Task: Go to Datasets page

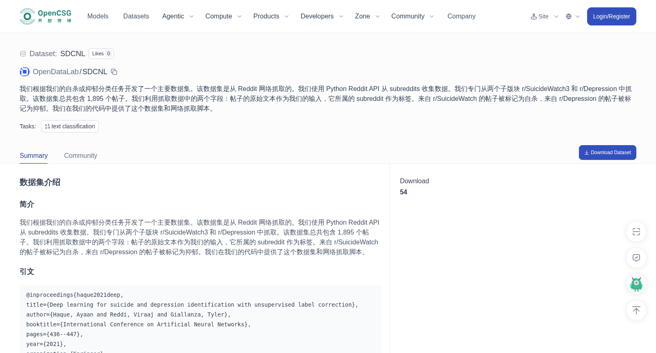Action: (x=136, y=16)
